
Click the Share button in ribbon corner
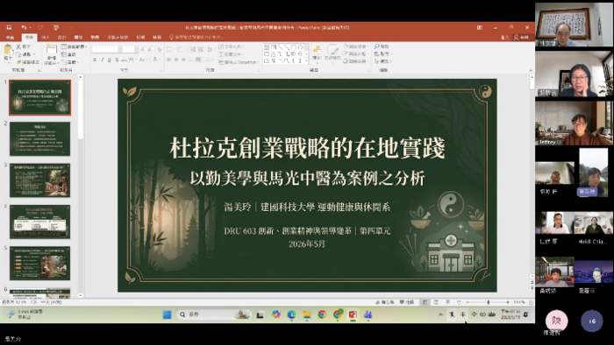point(522,37)
